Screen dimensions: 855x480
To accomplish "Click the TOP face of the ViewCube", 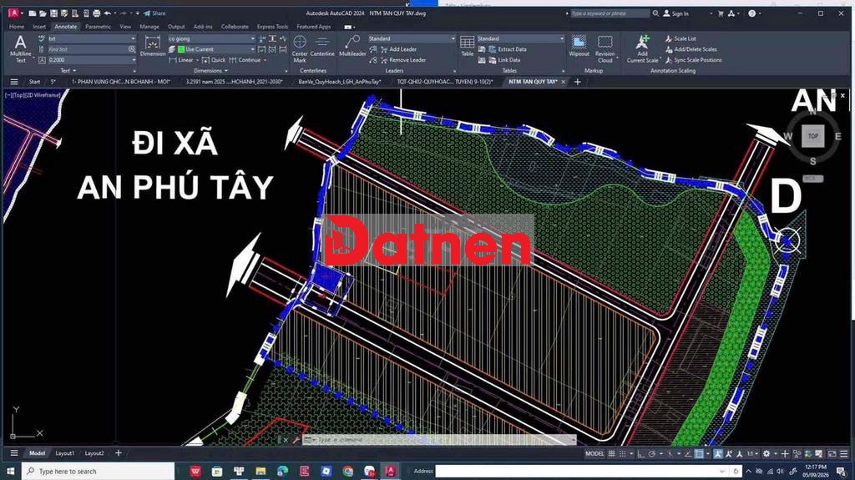I will pyautogui.click(x=812, y=136).
